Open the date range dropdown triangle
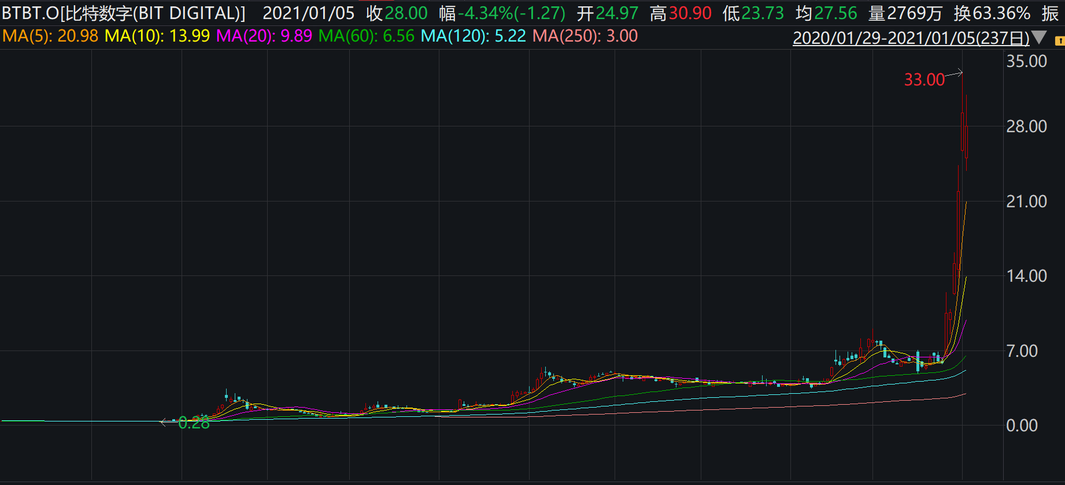The height and width of the screenshot is (485, 1065). pyautogui.click(x=1039, y=38)
